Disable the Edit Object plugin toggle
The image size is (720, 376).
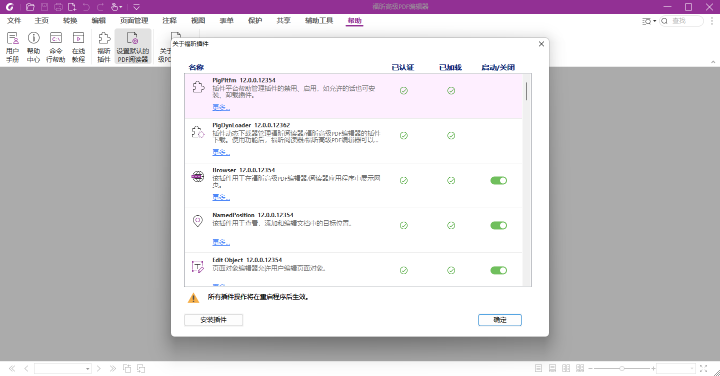(498, 270)
